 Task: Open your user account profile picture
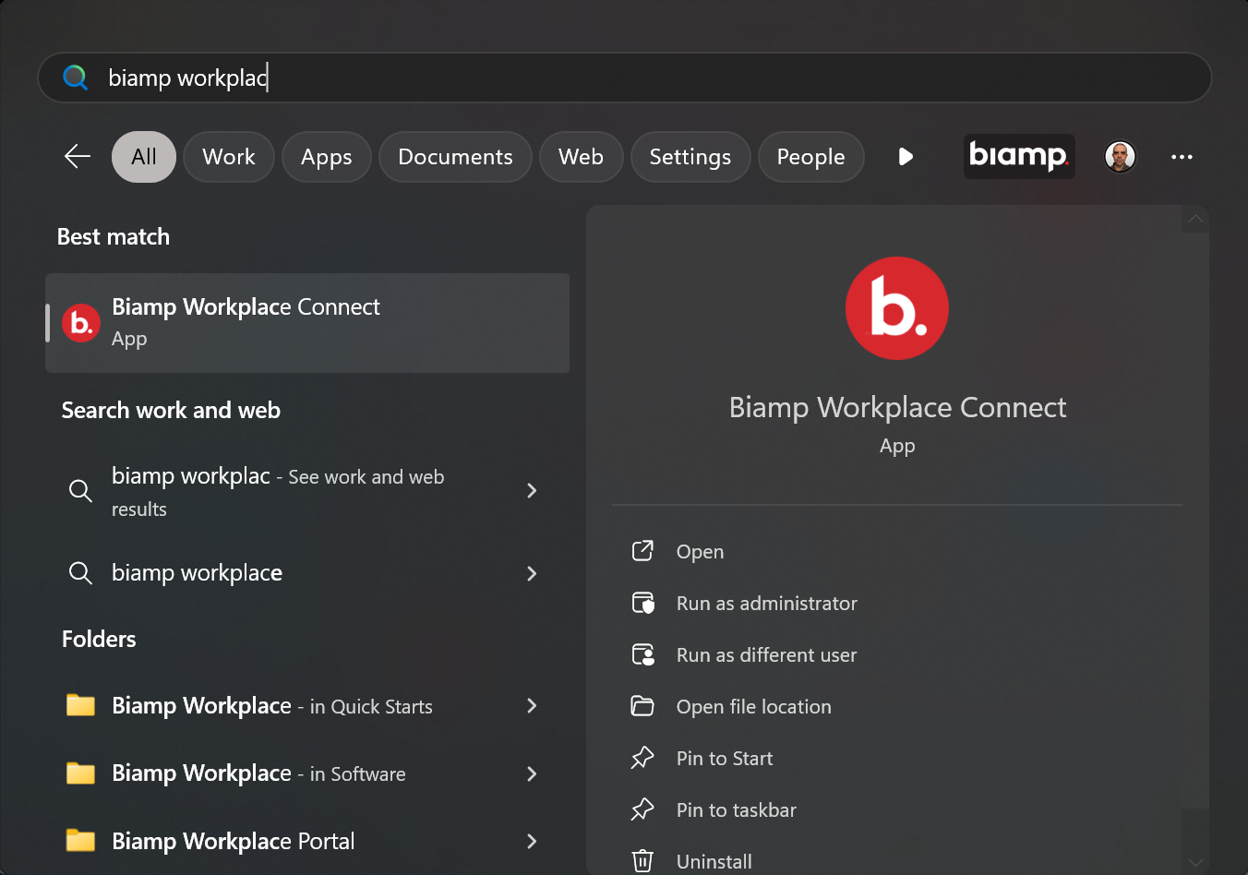click(1120, 156)
